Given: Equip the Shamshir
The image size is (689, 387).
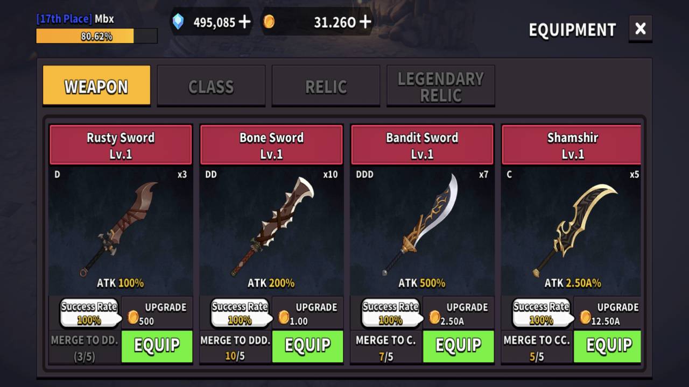Looking at the screenshot, I should click(x=608, y=346).
